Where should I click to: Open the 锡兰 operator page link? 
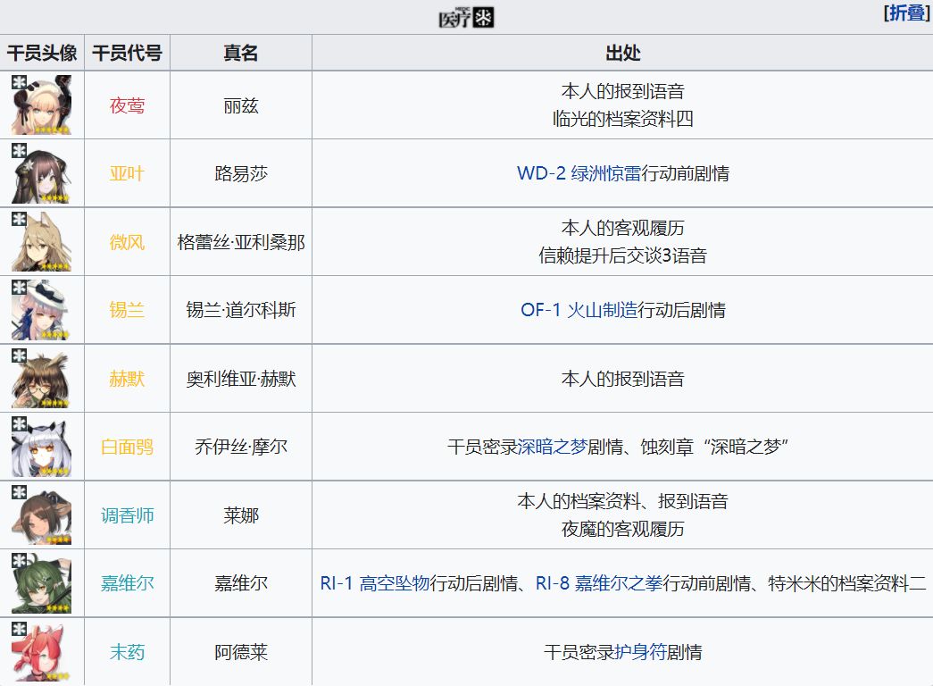coord(128,310)
